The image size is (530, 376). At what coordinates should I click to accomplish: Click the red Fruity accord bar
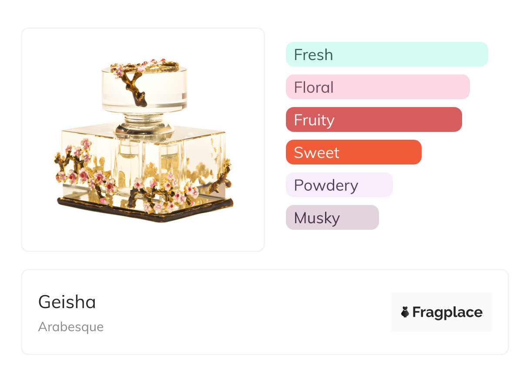coord(374,120)
